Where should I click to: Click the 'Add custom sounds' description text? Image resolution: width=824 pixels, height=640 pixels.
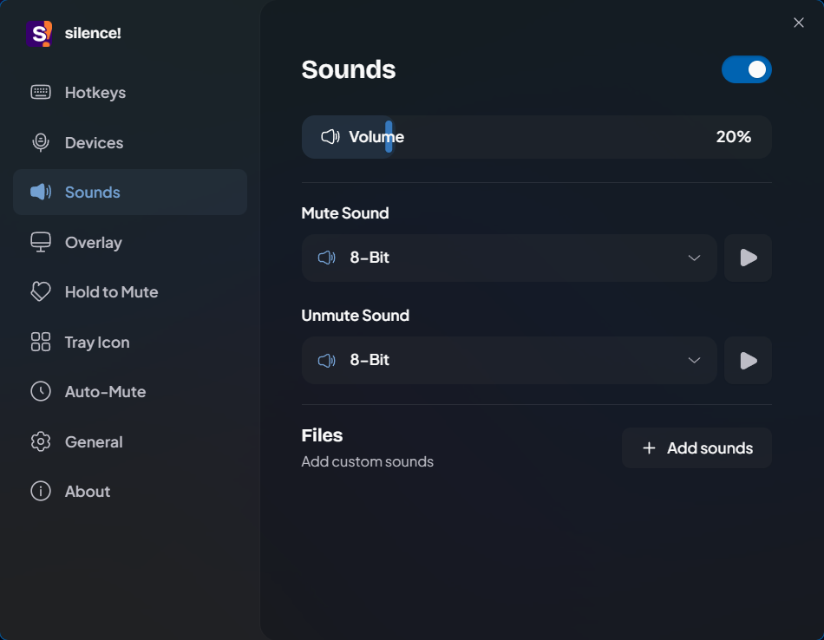tap(368, 461)
